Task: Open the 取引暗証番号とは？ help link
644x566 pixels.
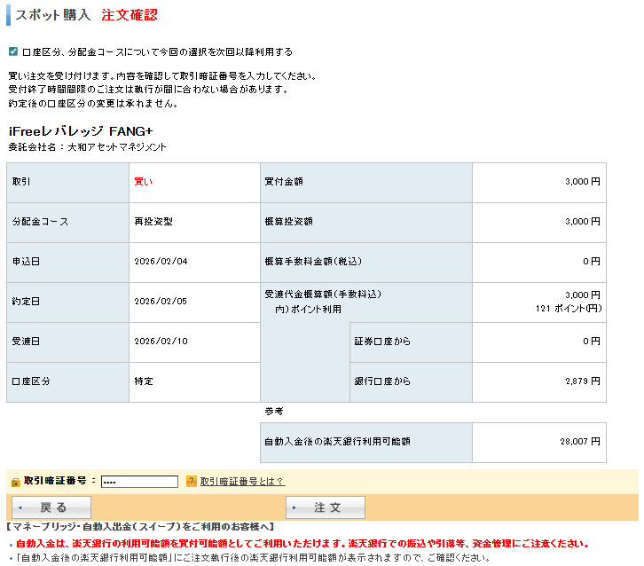Action: (241, 482)
